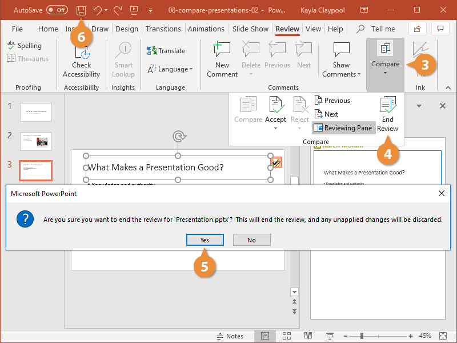Run the Spelling checker
Screen dimensions: 457x343
coord(25,45)
